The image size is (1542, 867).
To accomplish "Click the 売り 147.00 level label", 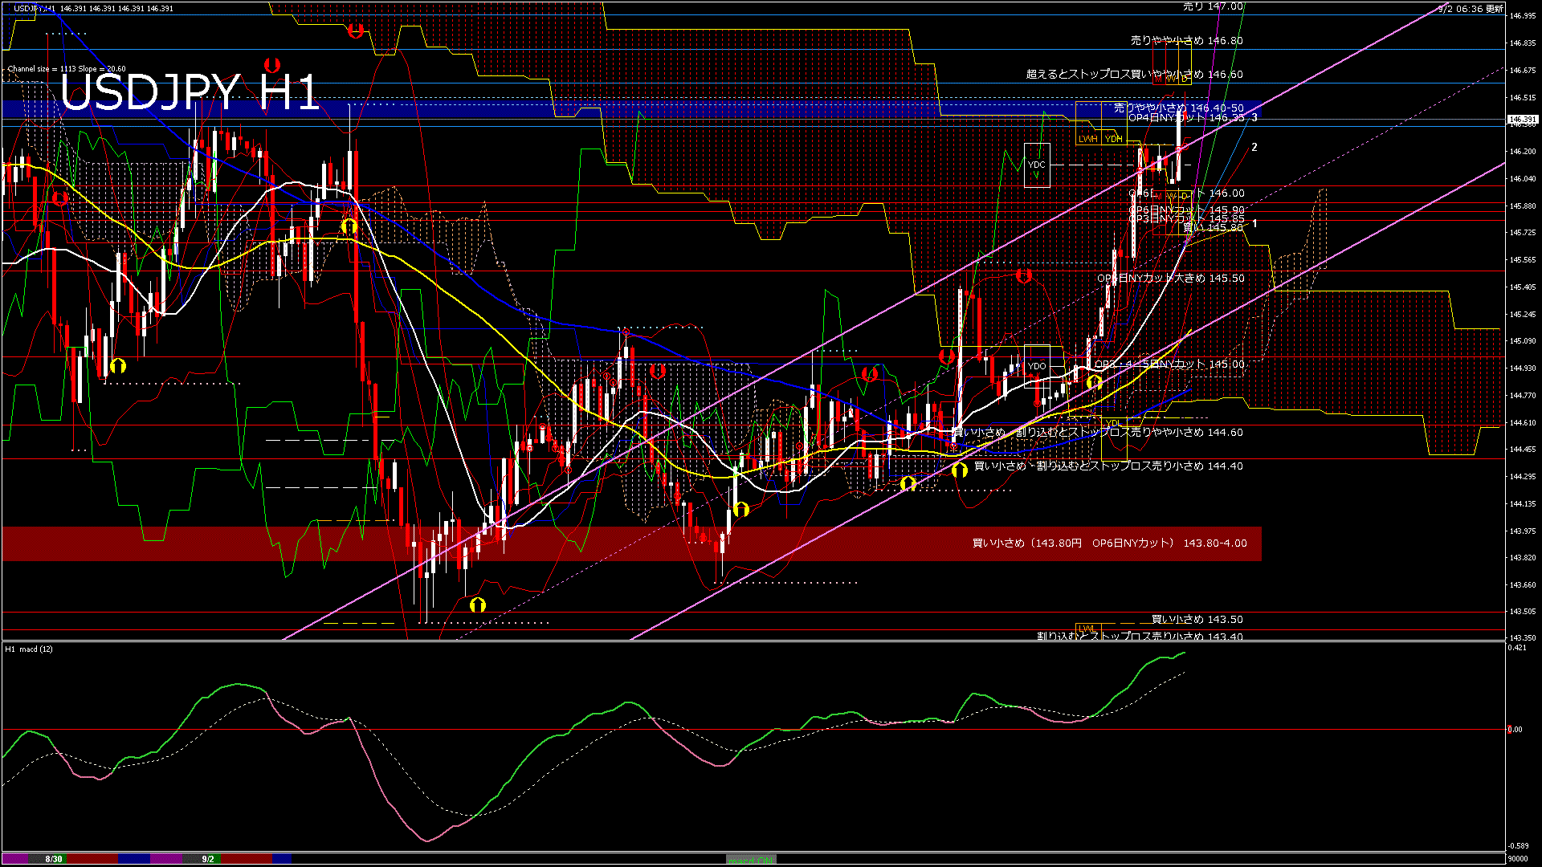I will tap(1213, 6).
